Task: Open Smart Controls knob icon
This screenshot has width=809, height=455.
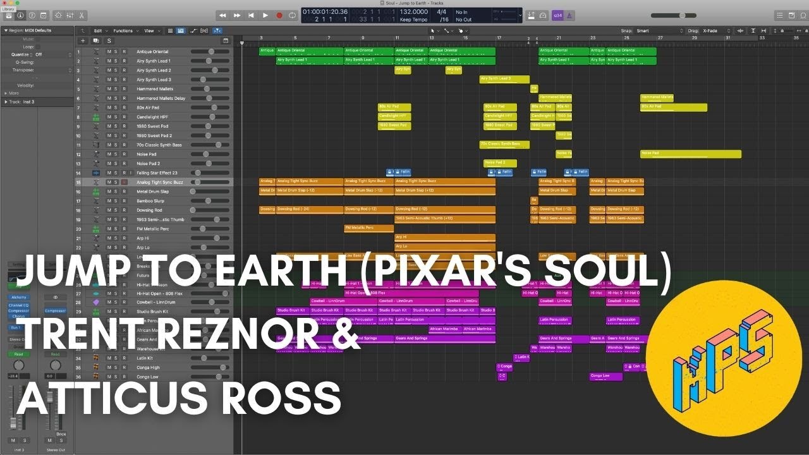Action: [x=59, y=15]
